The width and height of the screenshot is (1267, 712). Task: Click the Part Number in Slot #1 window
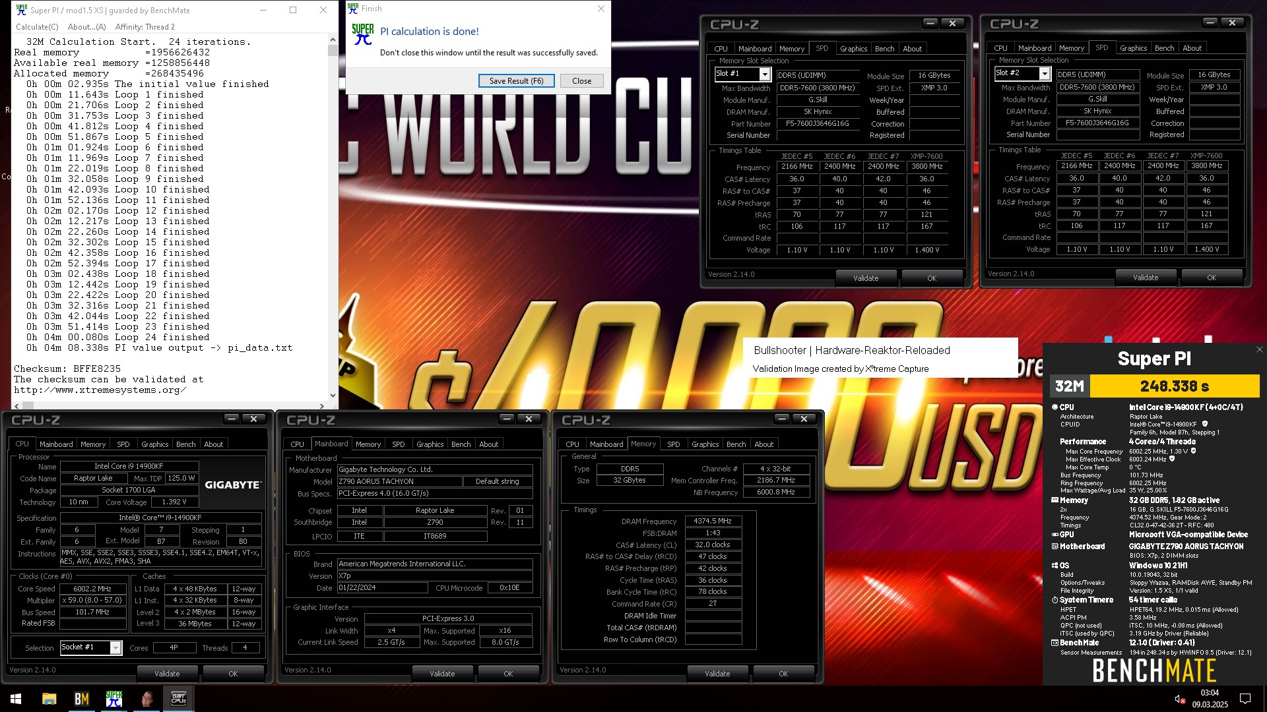pos(818,123)
